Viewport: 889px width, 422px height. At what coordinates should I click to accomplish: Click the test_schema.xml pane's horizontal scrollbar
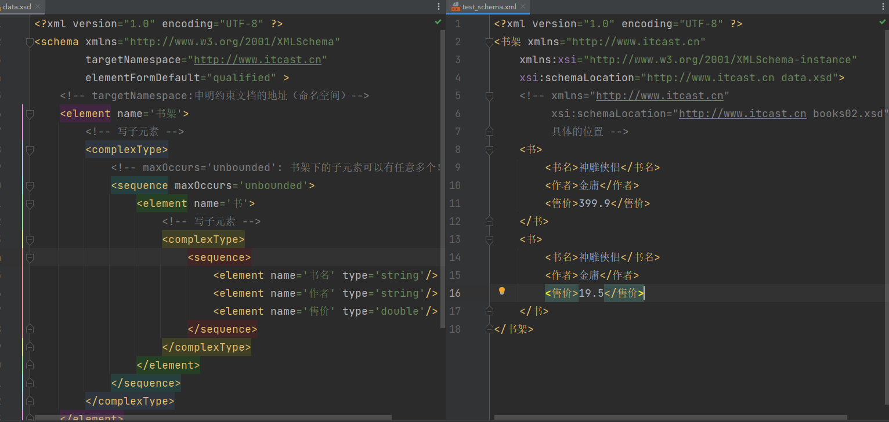tap(670, 417)
